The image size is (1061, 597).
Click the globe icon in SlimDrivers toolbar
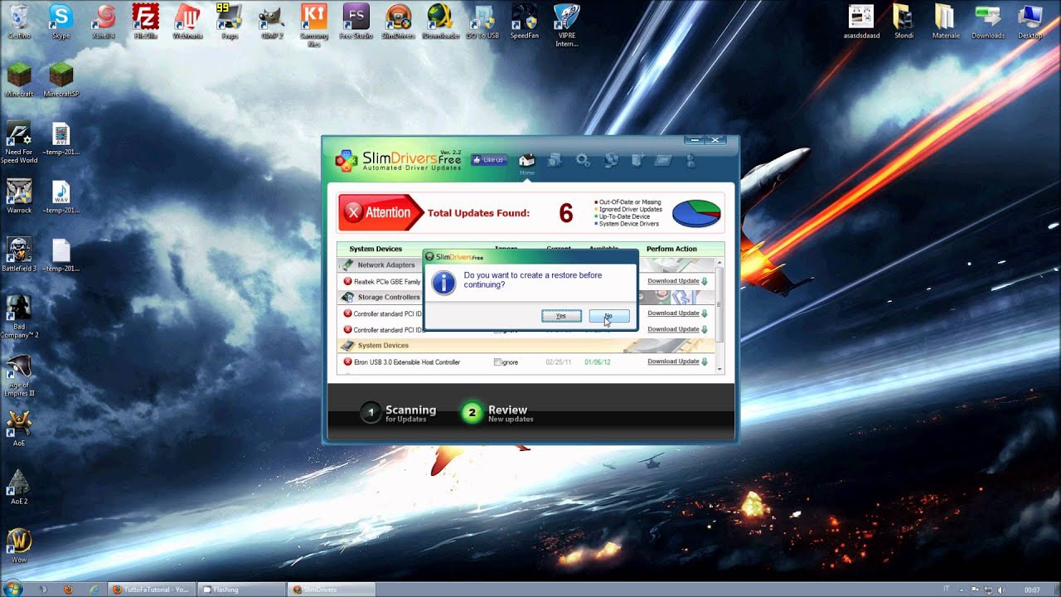pos(611,160)
